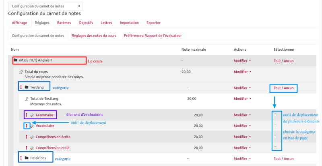
Task: Open the Compréhension écrite item link
Action: pyautogui.click(x=53, y=137)
